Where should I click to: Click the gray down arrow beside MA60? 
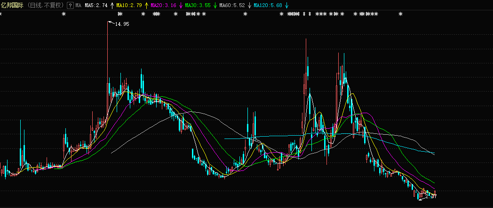point(249,5)
